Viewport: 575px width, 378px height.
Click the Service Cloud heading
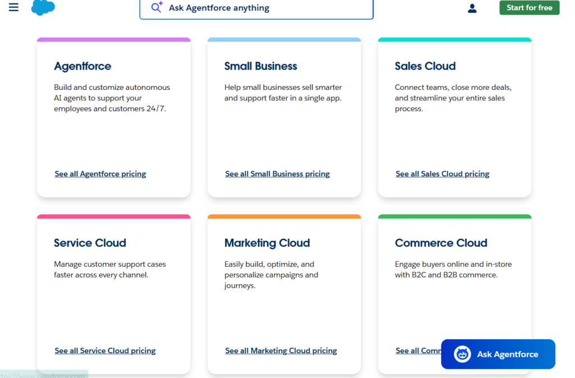90,243
